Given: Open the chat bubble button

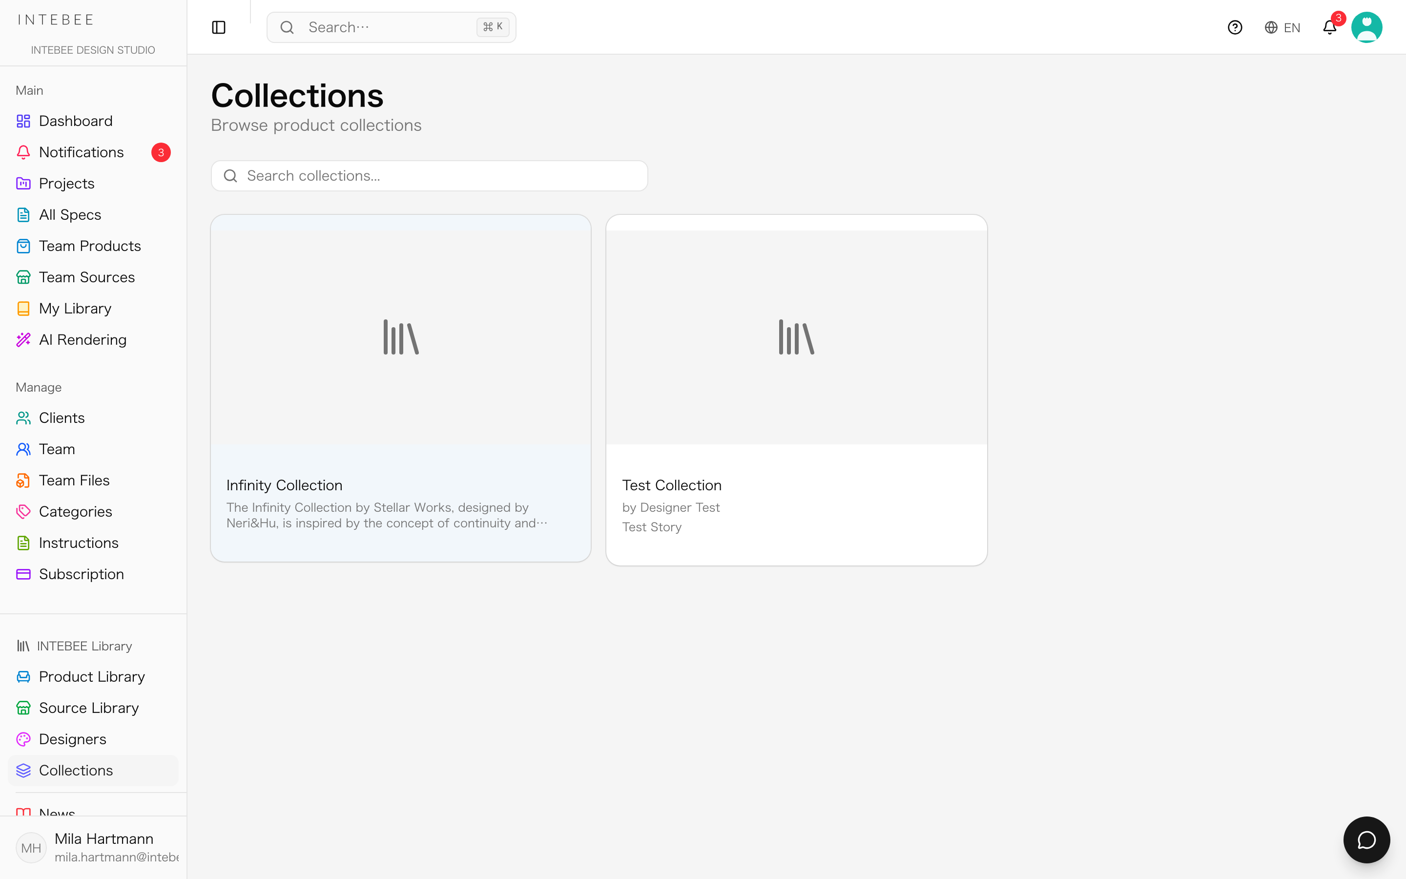Looking at the screenshot, I should pyautogui.click(x=1366, y=839).
